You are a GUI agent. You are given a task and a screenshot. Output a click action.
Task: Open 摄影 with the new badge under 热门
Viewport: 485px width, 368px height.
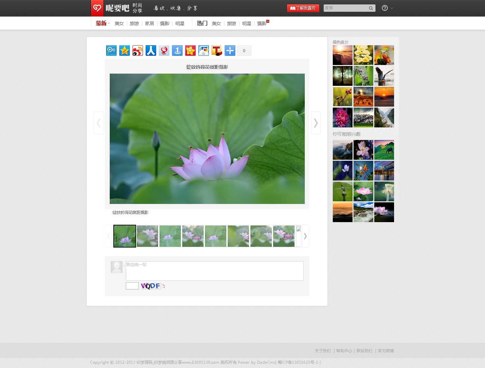tap(262, 23)
